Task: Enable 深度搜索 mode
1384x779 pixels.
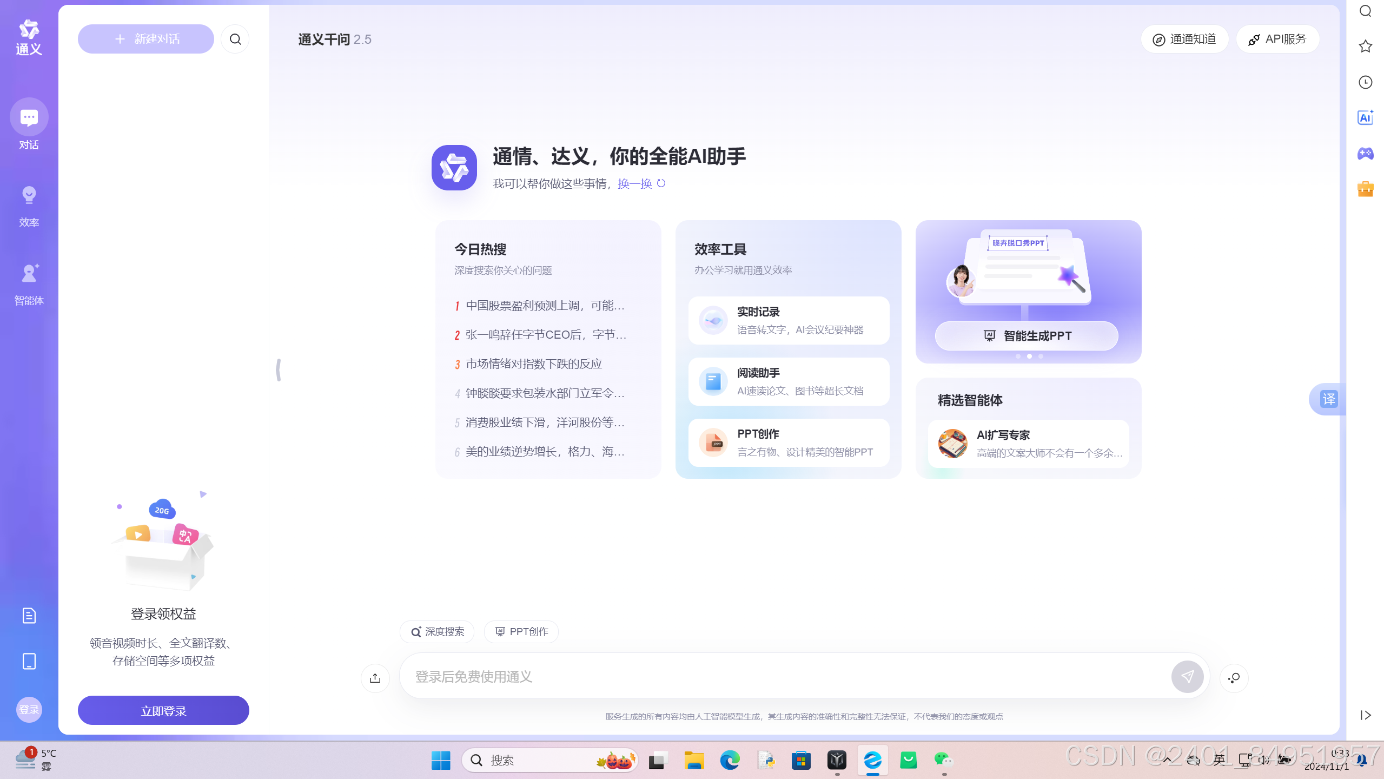Action: pos(436,631)
